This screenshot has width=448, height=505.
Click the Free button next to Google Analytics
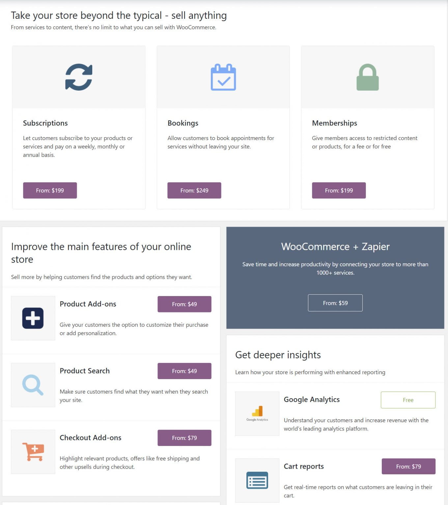(x=408, y=400)
